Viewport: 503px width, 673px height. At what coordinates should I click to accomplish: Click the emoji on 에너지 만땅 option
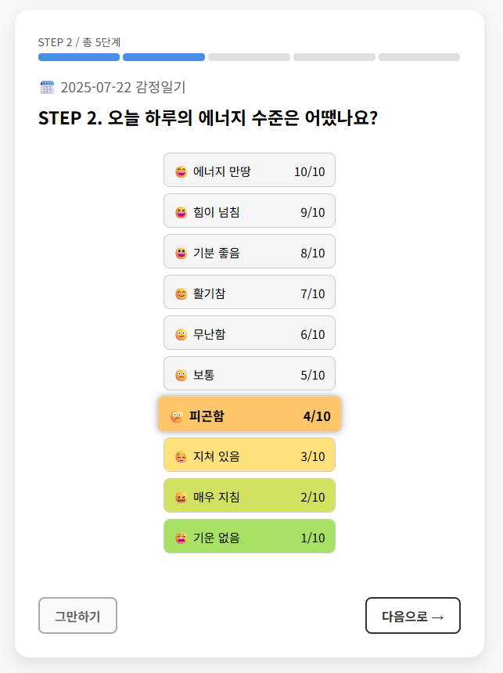click(x=181, y=171)
